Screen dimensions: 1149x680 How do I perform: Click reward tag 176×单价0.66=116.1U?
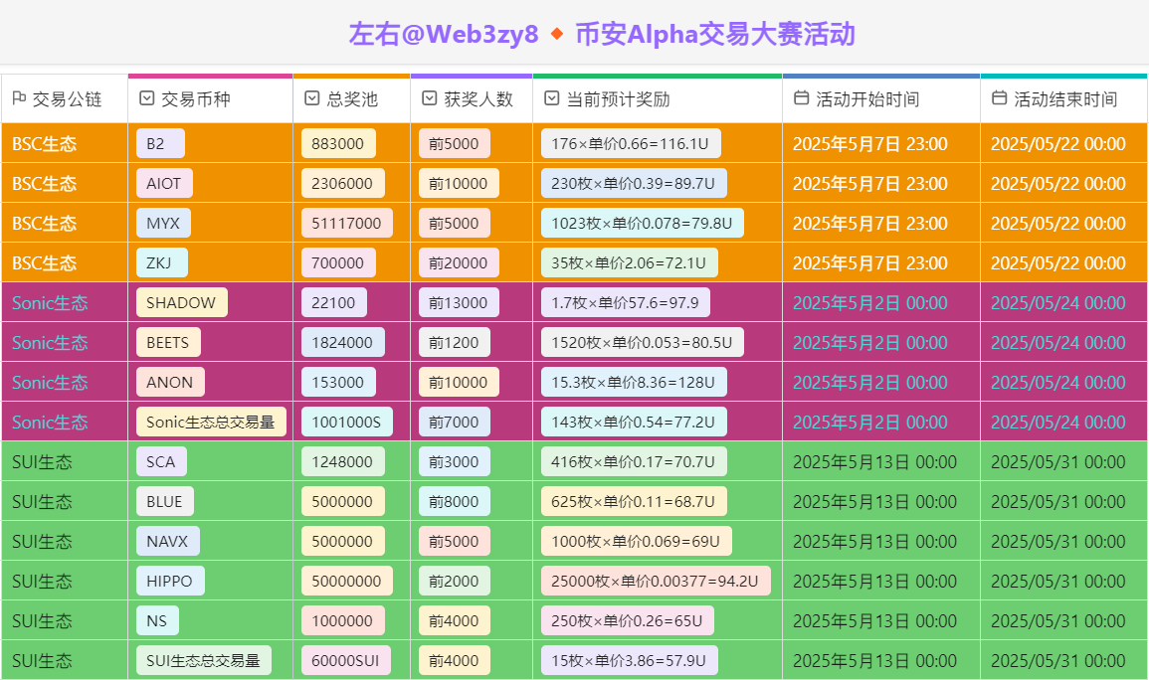click(631, 143)
